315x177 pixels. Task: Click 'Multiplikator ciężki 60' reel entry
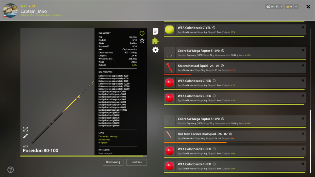pyautogui.click(x=109, y=126)
